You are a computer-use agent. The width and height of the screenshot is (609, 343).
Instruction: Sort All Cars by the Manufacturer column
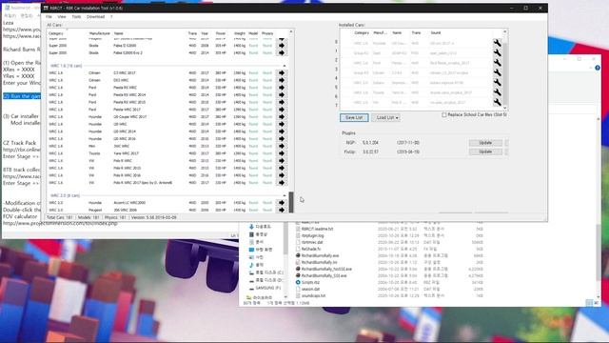tap(100, 34)
